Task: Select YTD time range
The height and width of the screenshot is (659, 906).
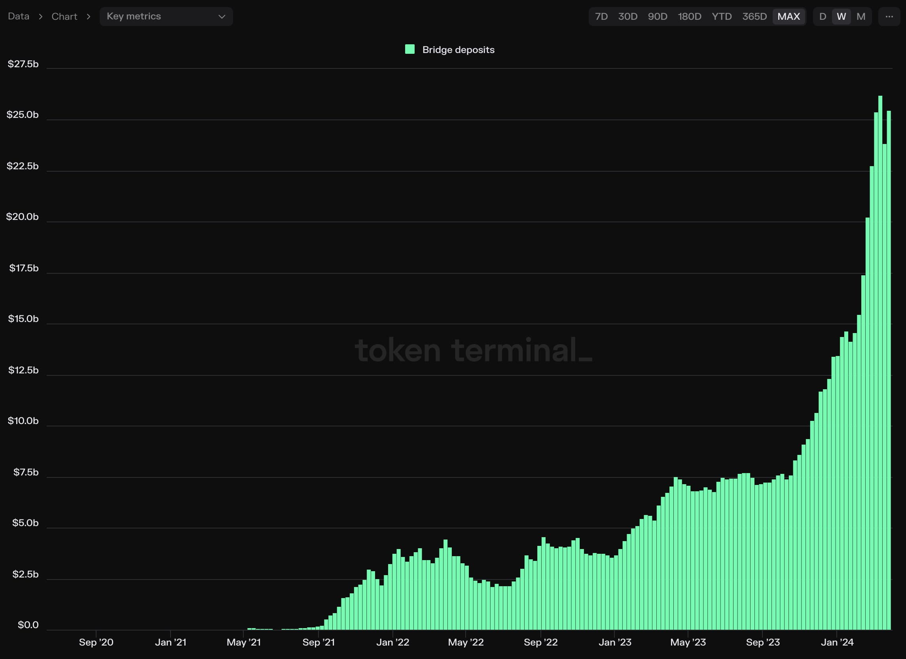Action: pyautogui.click(x=722, y=16)
